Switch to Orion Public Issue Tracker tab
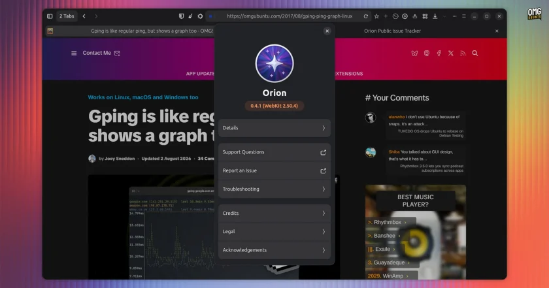This screenshot has height=288, width=549. (x=392, y=31)
